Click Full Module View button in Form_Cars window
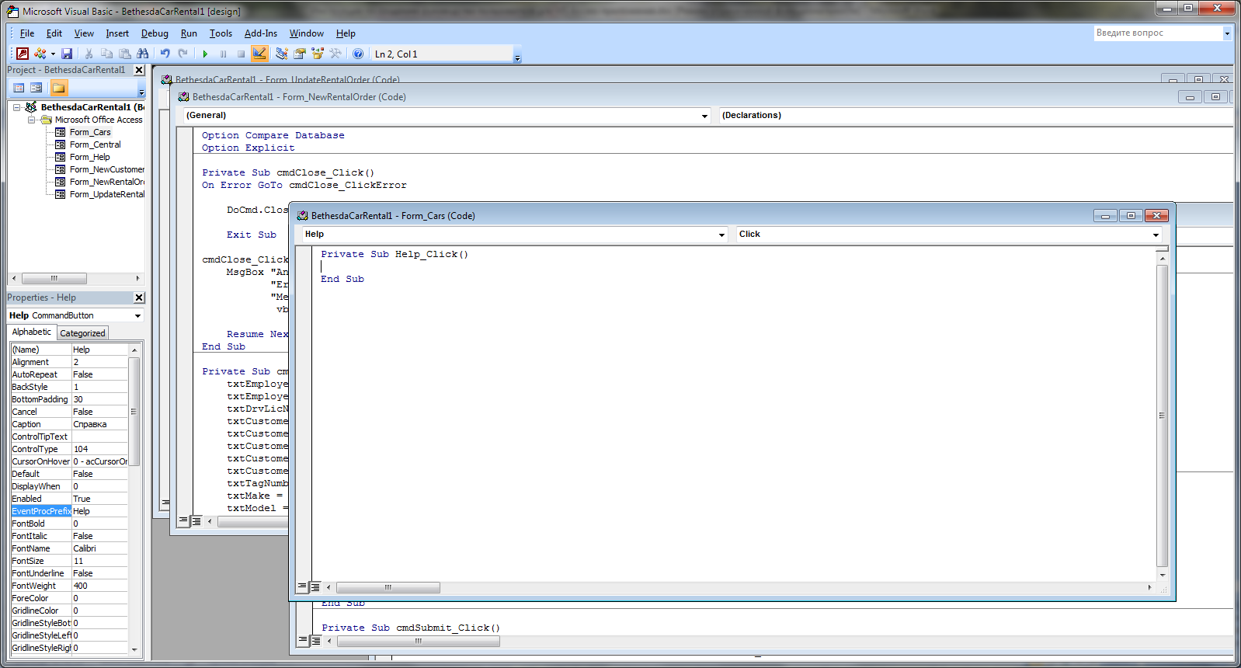 point(315,587)
